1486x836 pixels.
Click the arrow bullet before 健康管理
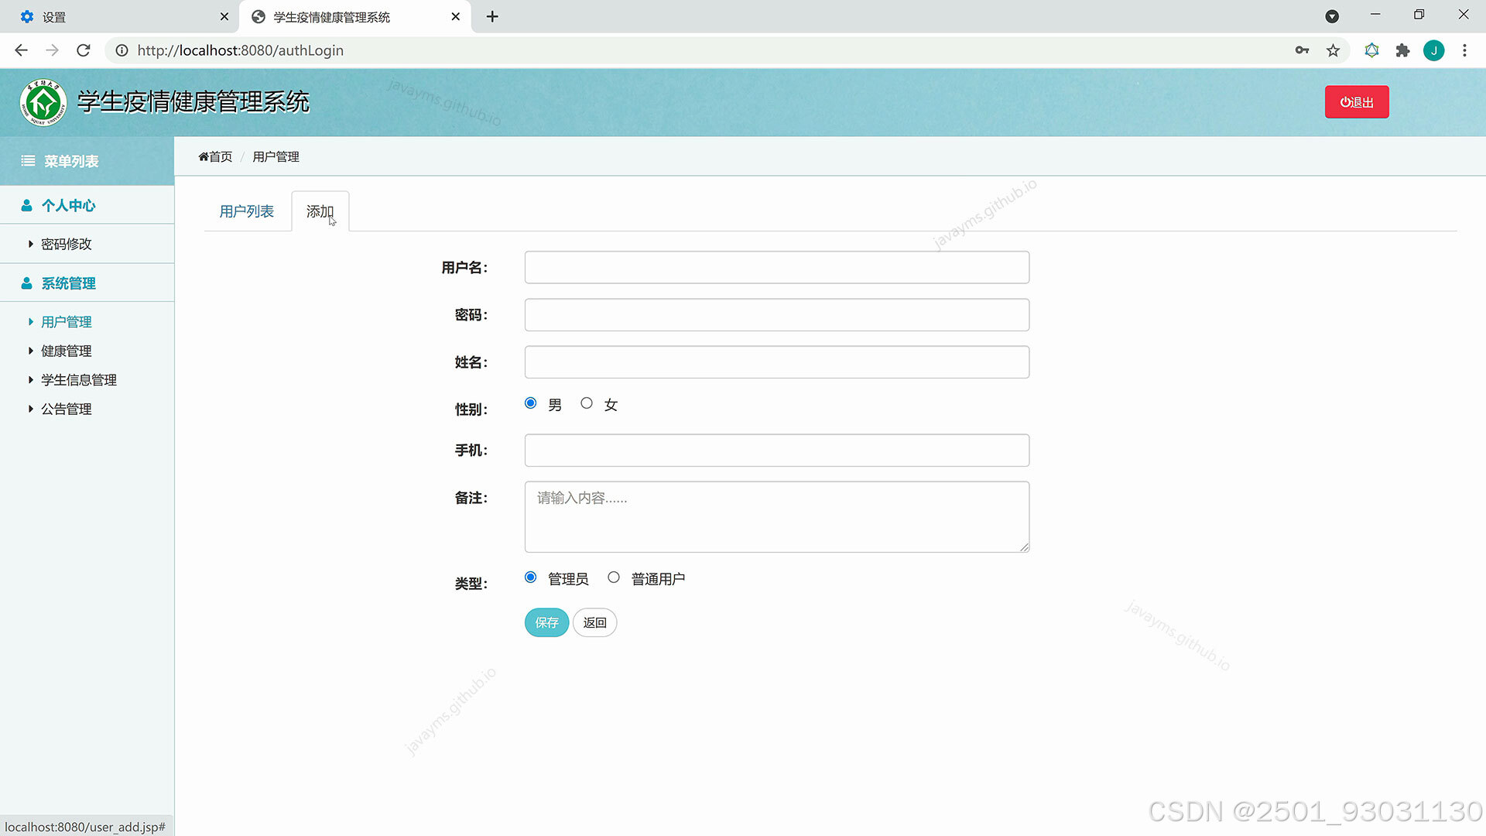[x=31, y=351]
